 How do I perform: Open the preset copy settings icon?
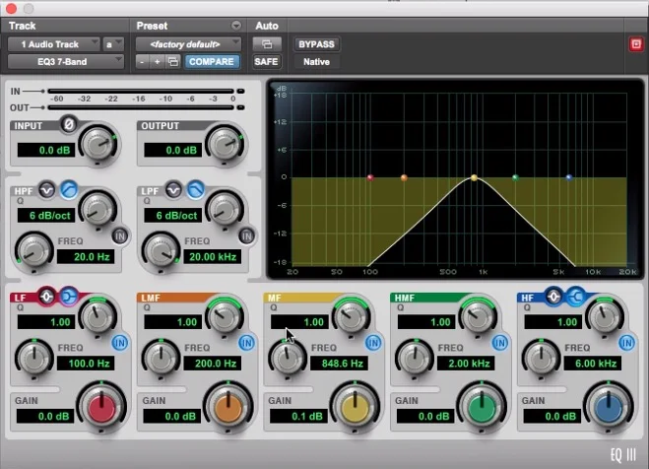click(x=172, y=62)
